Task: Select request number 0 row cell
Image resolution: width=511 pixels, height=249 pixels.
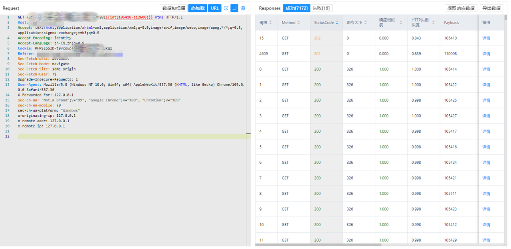Action: click(260, 69)
